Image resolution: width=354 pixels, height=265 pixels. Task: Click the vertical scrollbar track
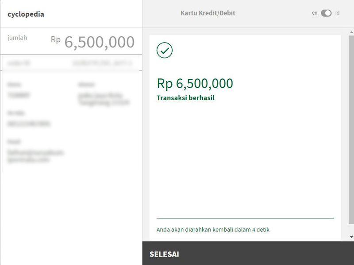(x=351, y=133)
